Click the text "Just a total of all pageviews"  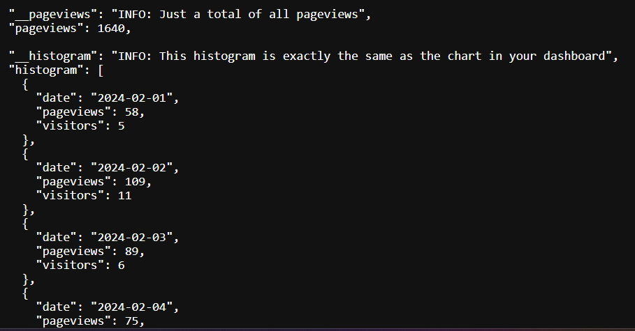click(x=258, y=15)
